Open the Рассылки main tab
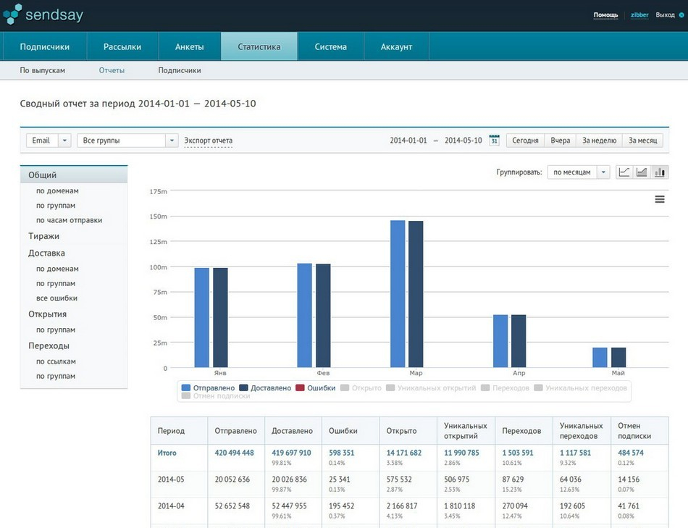This screenshot has width=688, height=528. (x=122, y=47)
